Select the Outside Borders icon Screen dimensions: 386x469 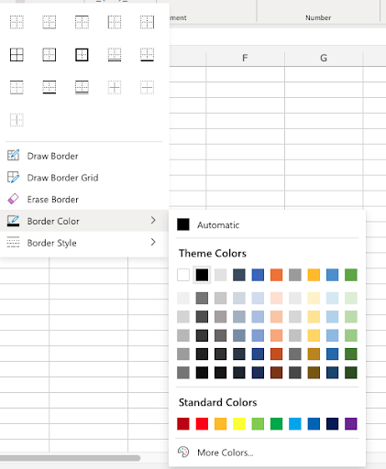49,55
